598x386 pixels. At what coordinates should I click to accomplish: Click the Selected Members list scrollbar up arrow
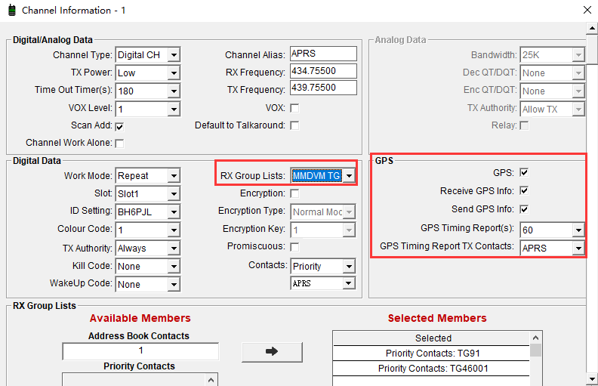point(536,338)
